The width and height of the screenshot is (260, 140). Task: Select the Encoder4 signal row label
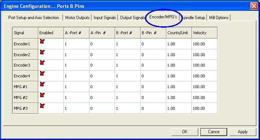(25, 76)
